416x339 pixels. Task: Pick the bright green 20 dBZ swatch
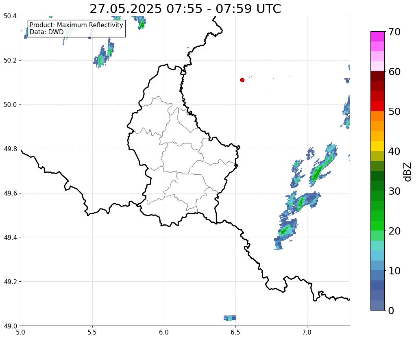pos(377,226)
